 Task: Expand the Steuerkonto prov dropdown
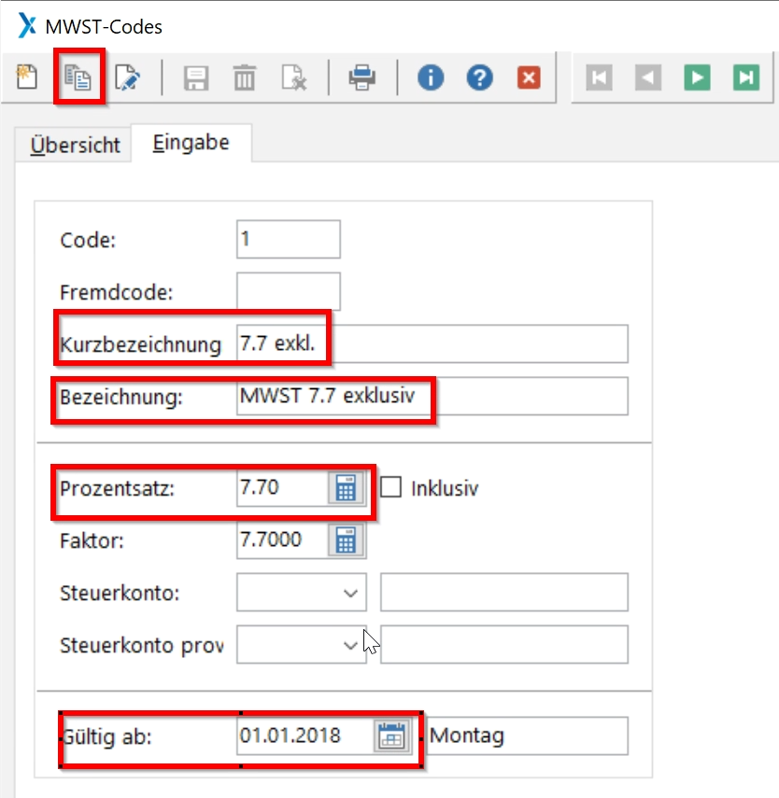350,644
